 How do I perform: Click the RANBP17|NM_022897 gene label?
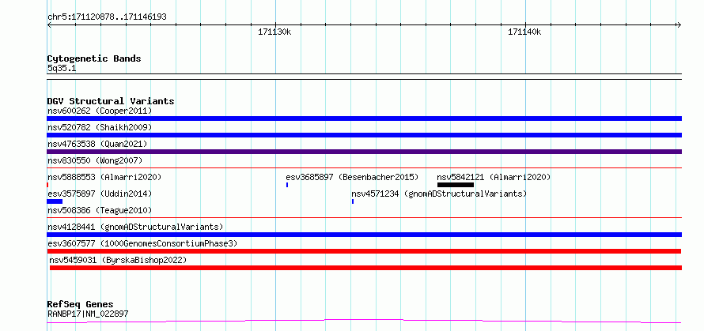coord(88,314)
